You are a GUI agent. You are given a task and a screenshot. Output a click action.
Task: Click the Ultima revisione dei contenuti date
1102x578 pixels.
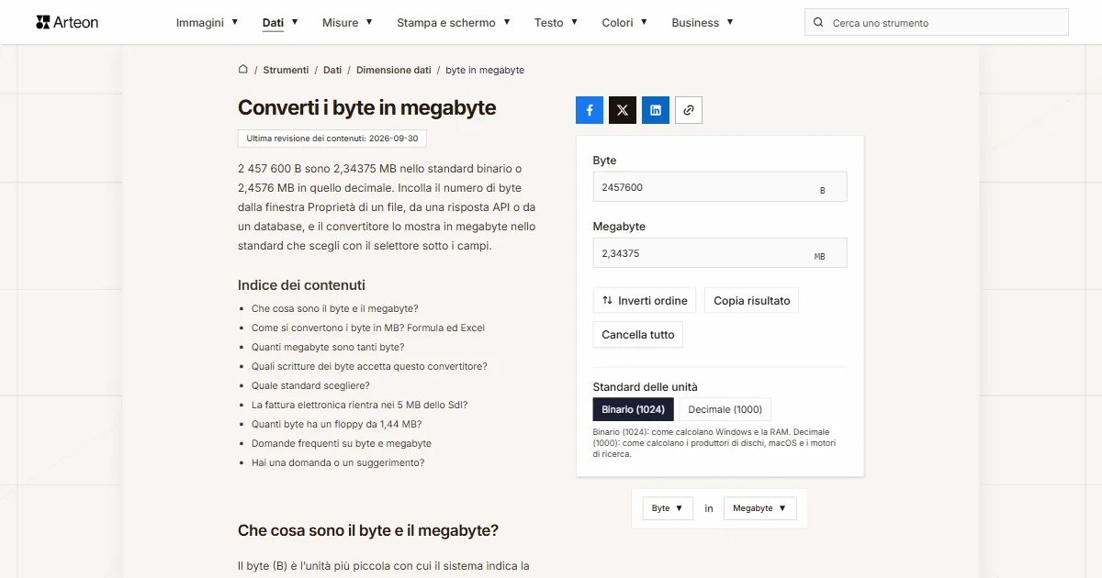point(332,139)
